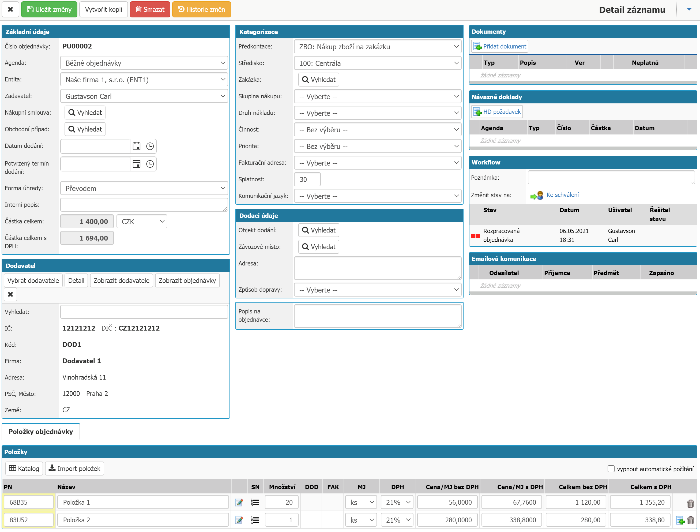Click clock icon for Potvrzený termín dodání
This screenshot has height=532, width=700.
[x=150, y=164]
